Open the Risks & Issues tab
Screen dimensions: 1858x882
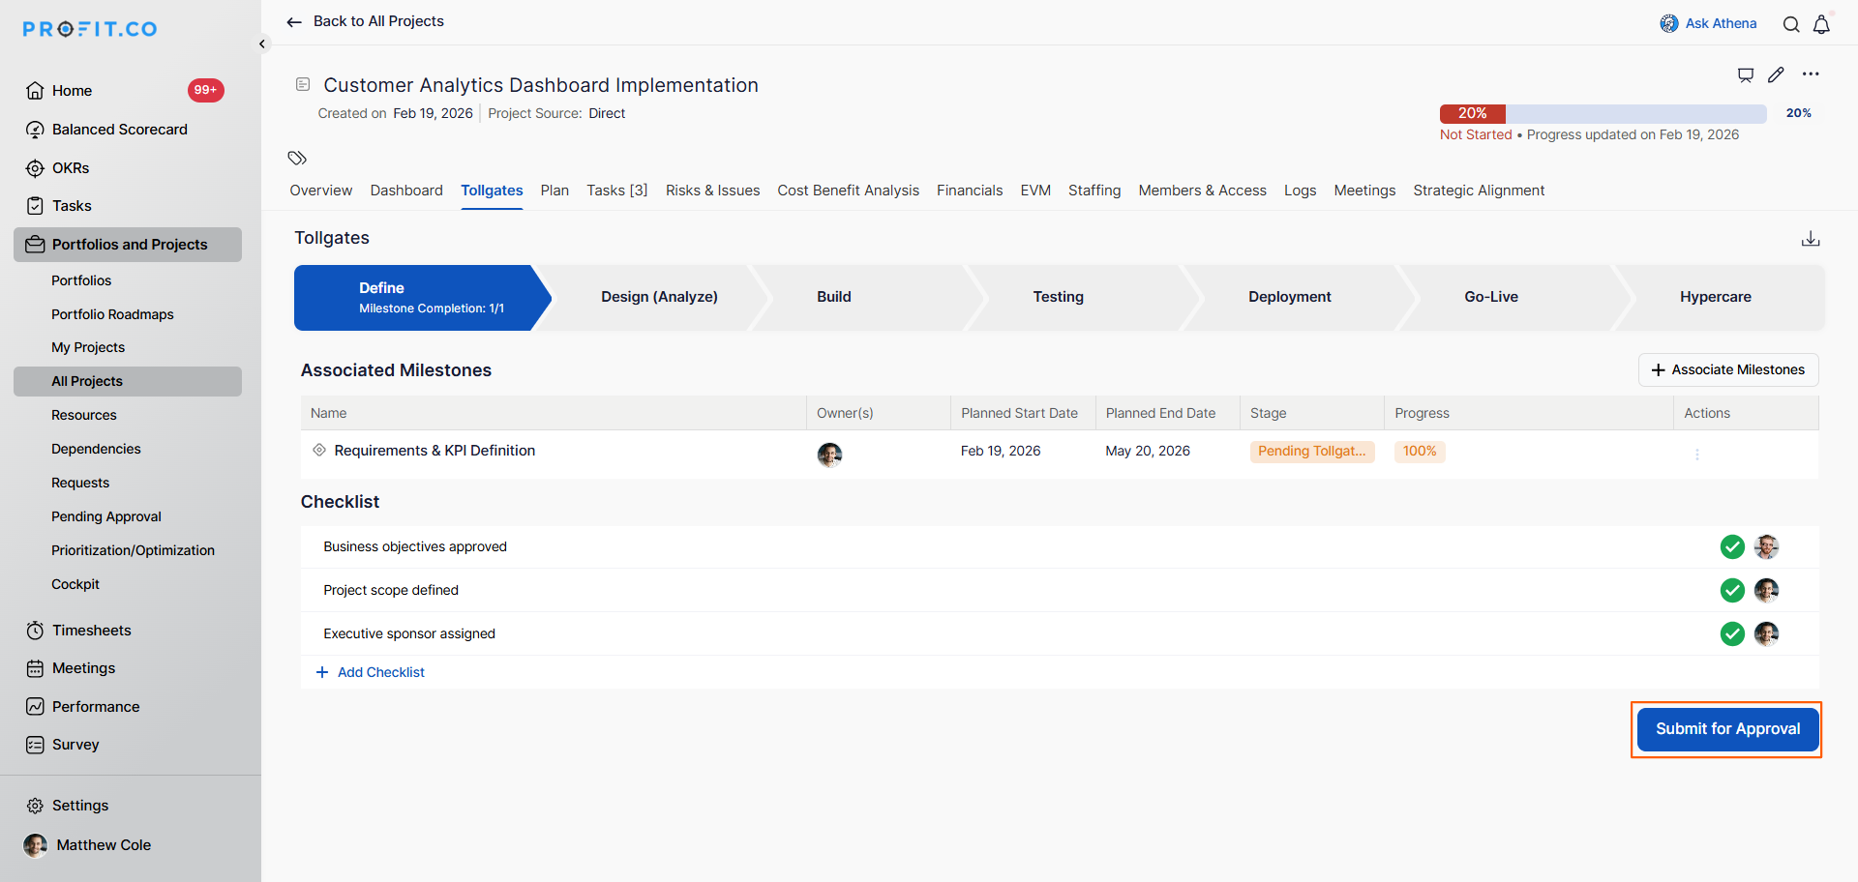712,191
